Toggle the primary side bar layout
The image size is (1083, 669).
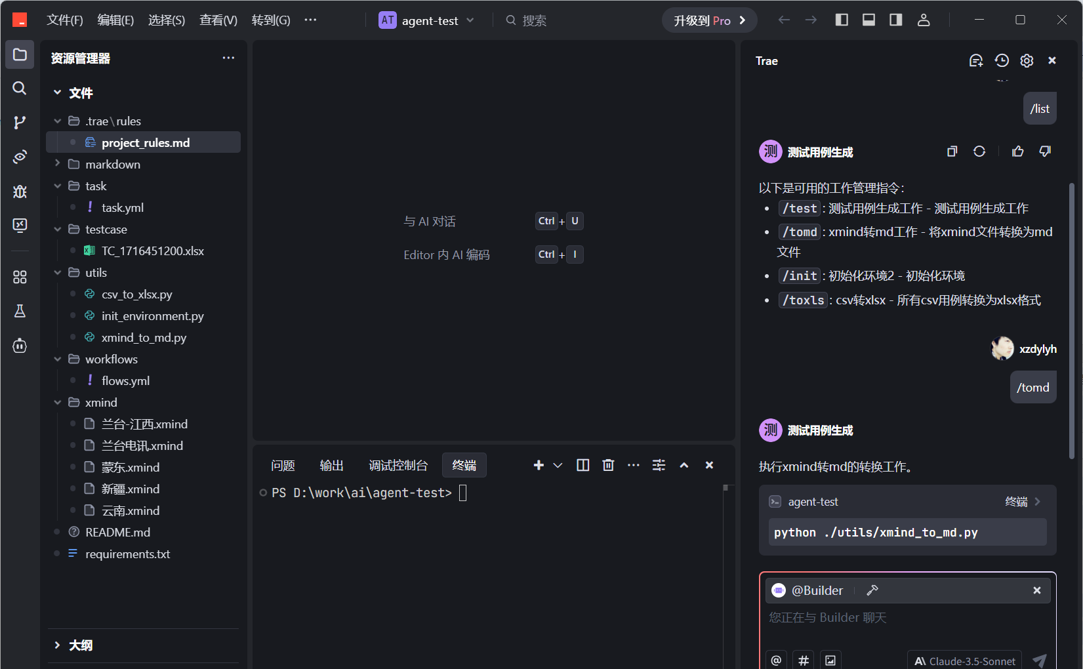[x=842, y=20]
